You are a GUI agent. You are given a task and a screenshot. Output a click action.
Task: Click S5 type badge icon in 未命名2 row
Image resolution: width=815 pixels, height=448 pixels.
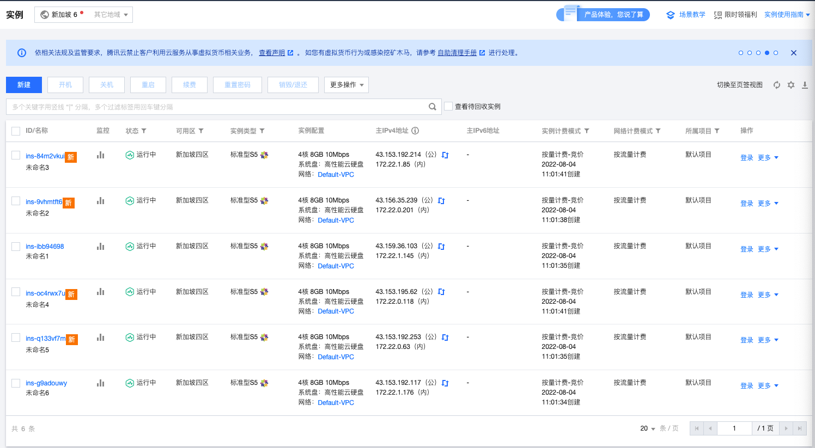coord(264,201)
